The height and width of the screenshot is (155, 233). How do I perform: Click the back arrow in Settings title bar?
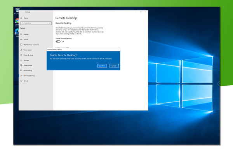coord(21,12)
